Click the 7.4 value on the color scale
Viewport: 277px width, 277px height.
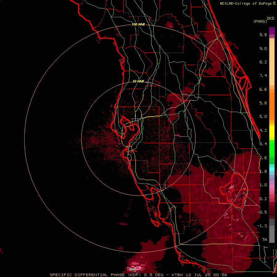pos(263,76)
